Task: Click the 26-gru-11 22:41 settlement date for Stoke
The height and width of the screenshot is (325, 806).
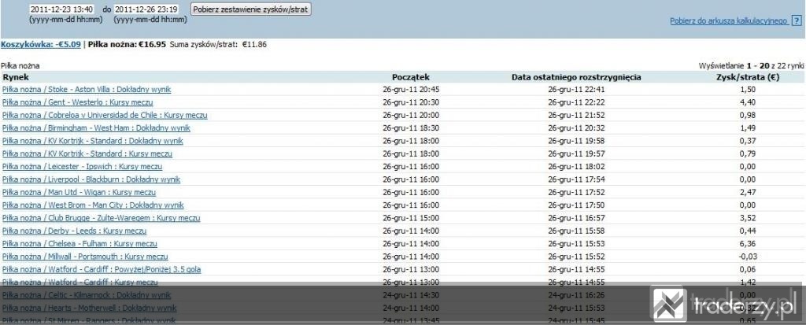Action: coord(576,90)
